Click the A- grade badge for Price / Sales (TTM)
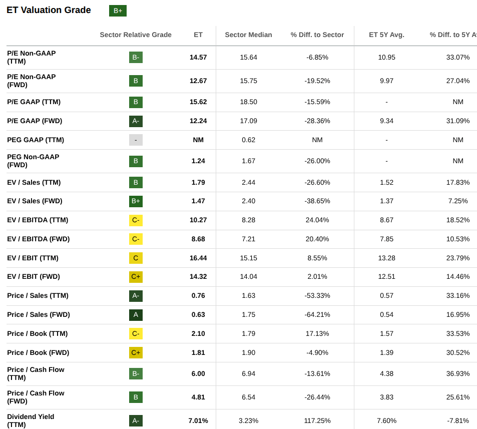Screen dimensions: 477x429 click(x=136, y=296)
